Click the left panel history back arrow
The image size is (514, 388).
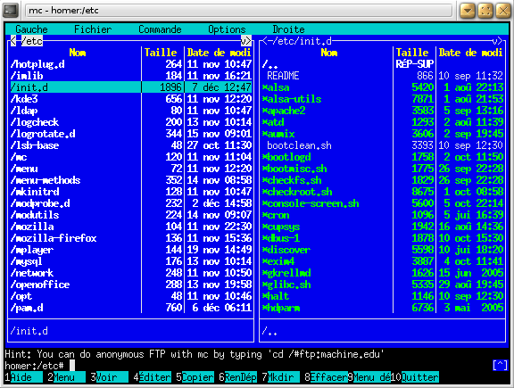(13, 41)
